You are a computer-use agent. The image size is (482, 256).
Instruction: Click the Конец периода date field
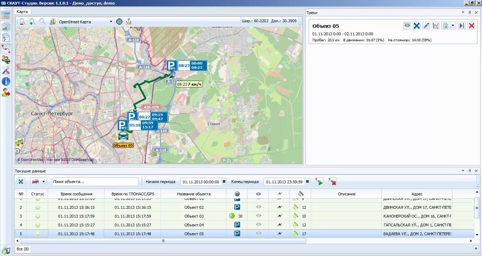[284, 182]
